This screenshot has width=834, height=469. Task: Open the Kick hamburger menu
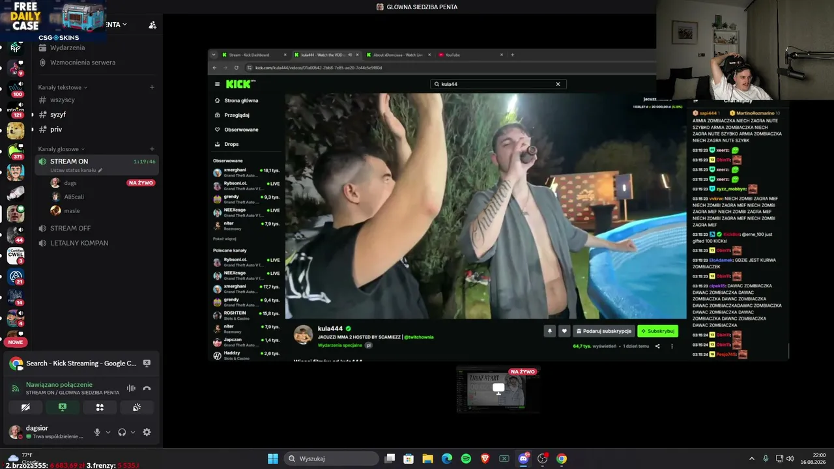tap(218, 84)
